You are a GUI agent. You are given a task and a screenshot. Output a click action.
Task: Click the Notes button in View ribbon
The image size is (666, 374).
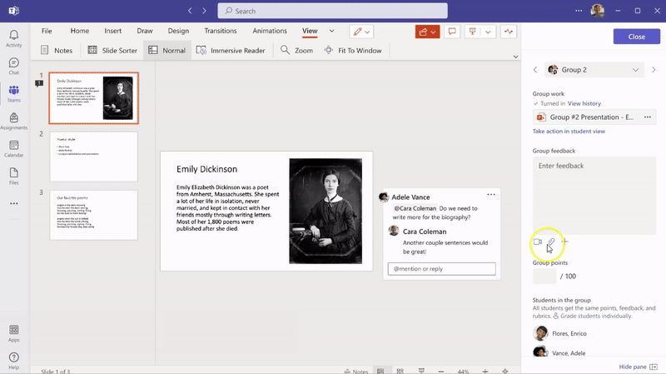(x=57, y=50)
